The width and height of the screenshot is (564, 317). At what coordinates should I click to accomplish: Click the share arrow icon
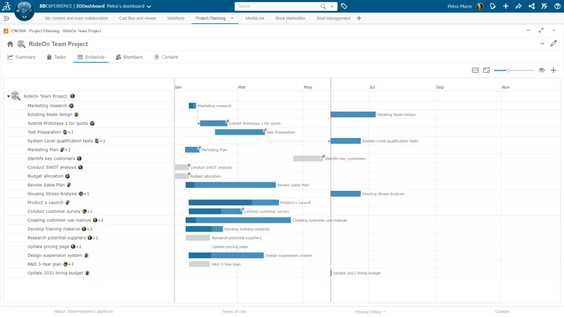pyautogui.click(x=518, y=7)
